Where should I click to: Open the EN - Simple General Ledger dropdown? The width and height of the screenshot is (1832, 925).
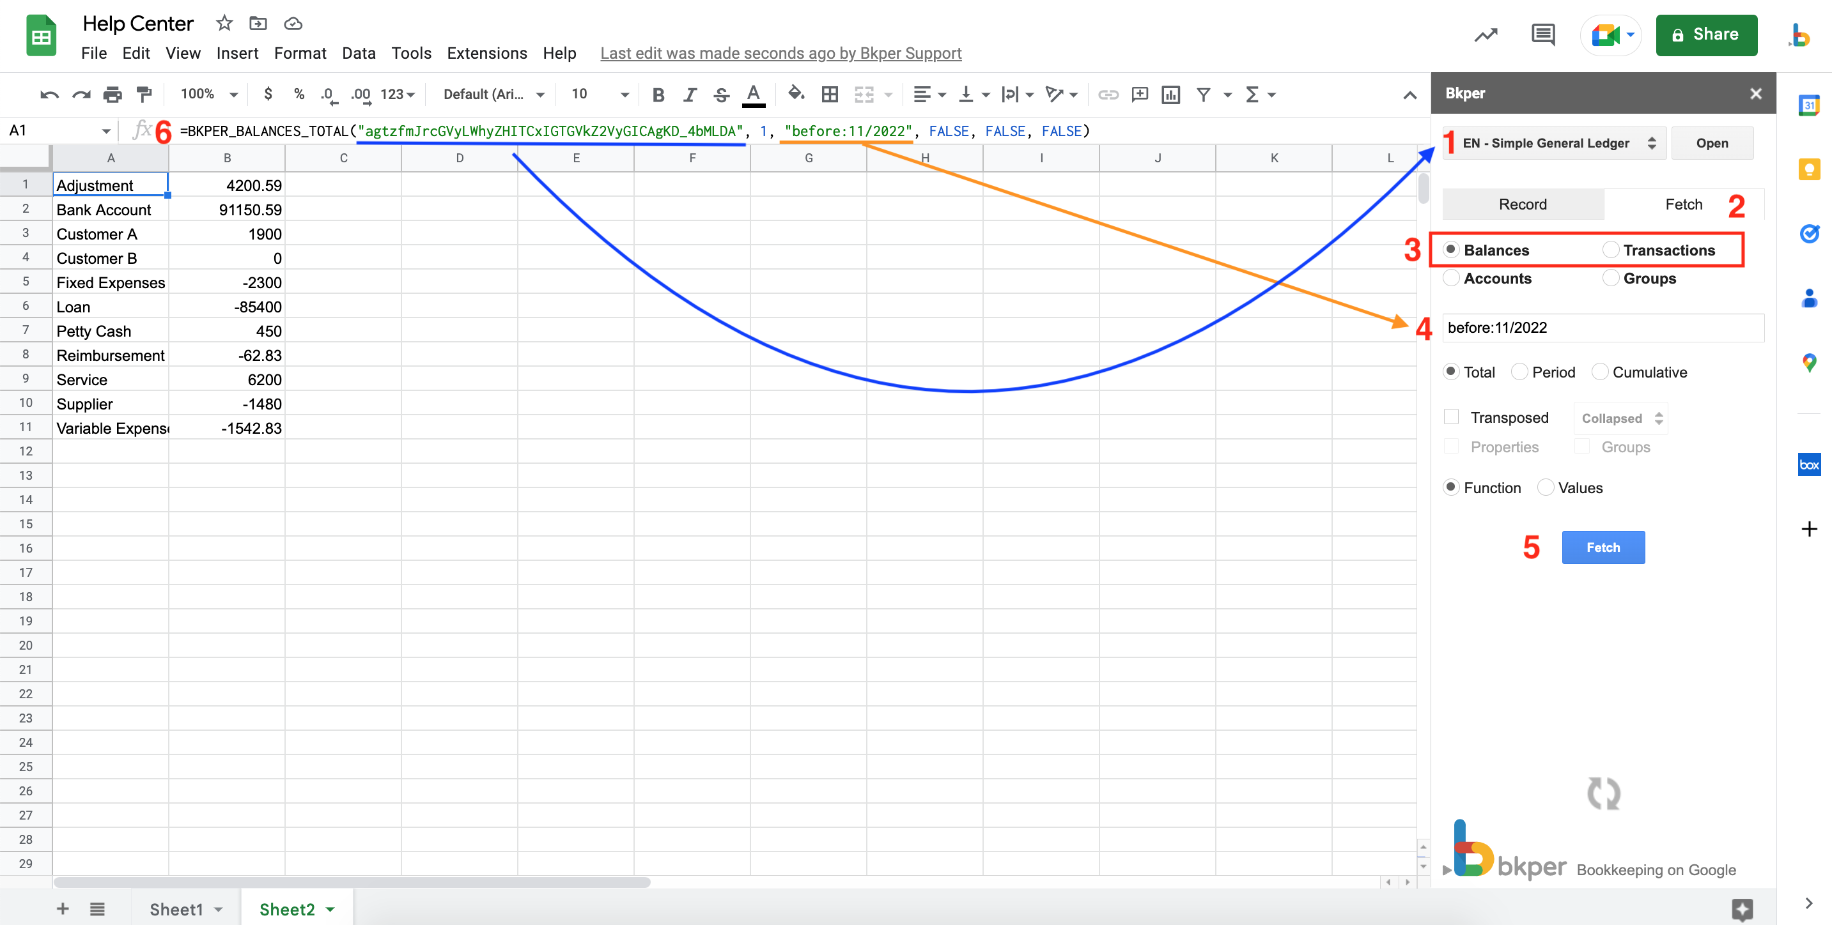click(x=1555, y=143)
